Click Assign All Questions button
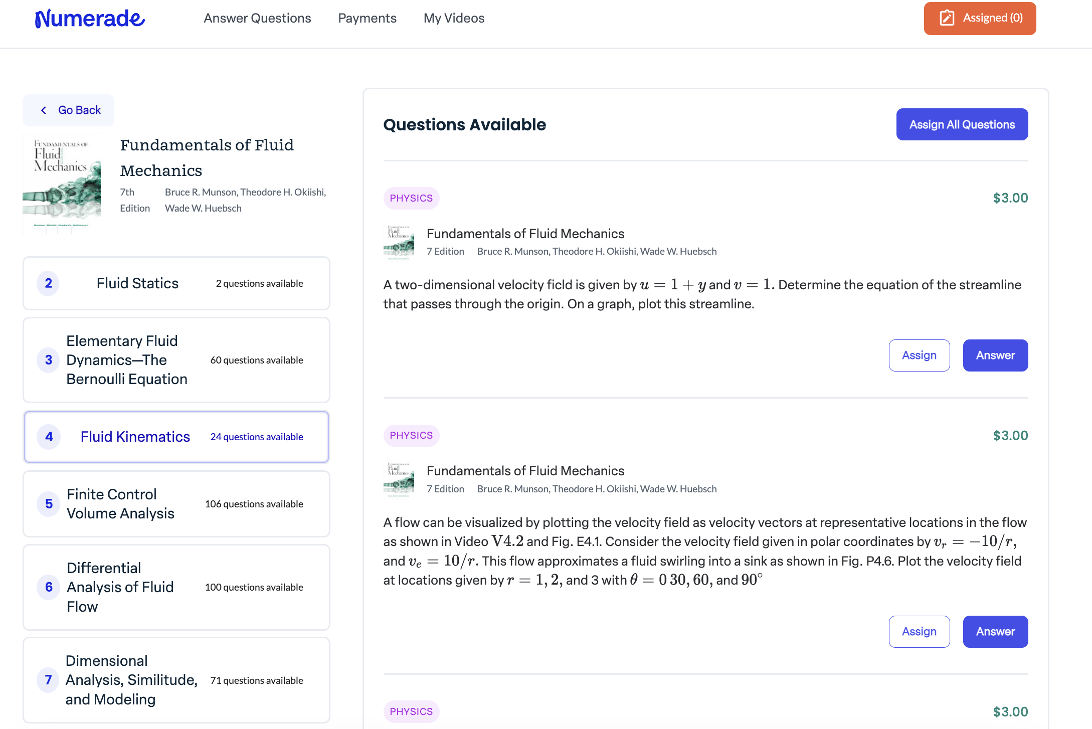1092x729 pixels. coord(962,124)
